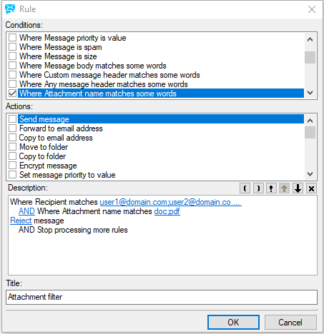324x334 pixels.
Task: Click the exclamation negate button
Action: 271,188
